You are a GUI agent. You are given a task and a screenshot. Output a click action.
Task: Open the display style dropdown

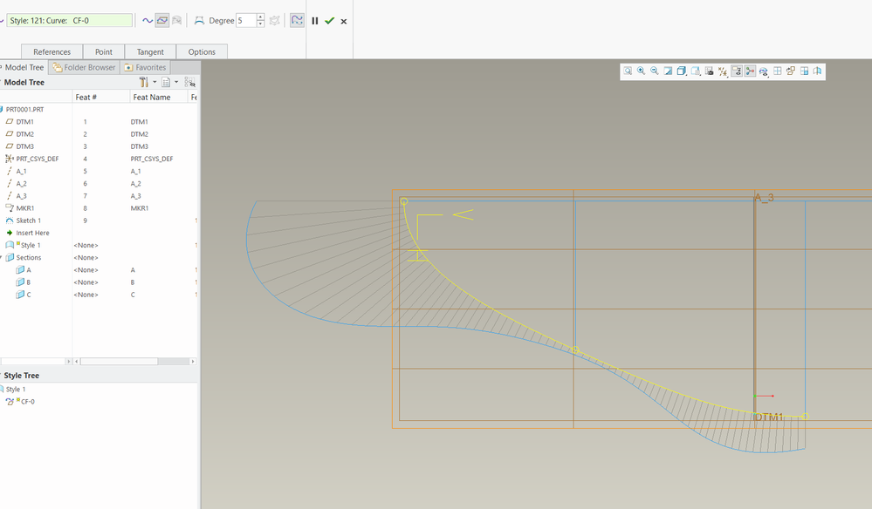pyautogui.click(x=683, y=71)
